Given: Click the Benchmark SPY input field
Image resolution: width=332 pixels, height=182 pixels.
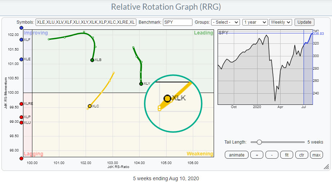Looking at the screenshot, I should coord(177,22).
